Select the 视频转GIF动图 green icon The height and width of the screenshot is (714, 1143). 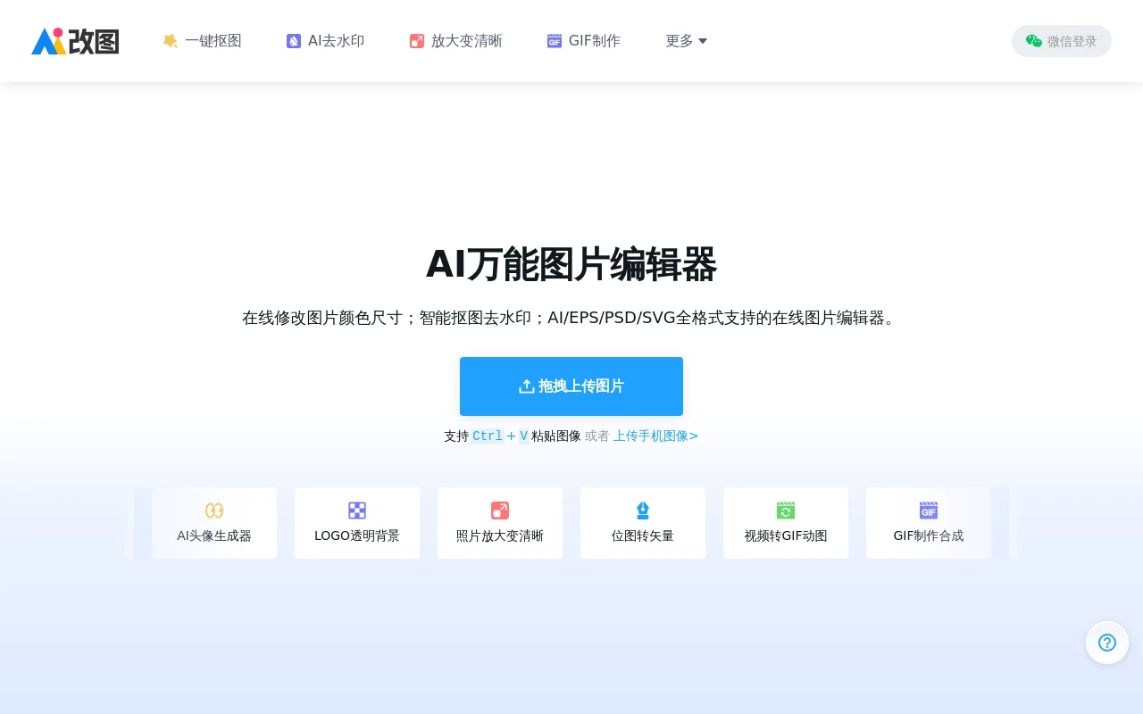tap(786, 511)
